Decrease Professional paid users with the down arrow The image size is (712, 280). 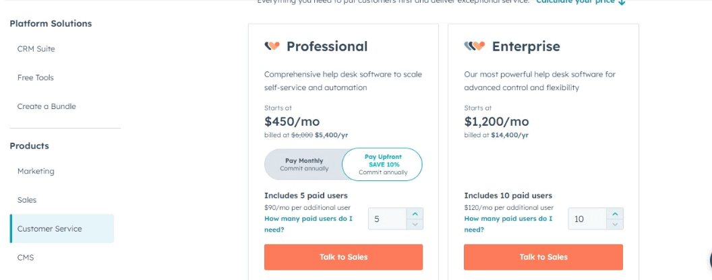click(415, 224)
